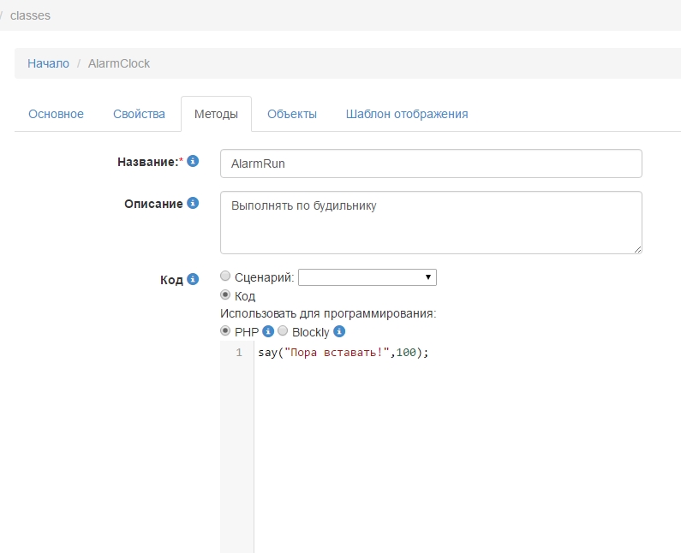The image size is (681, 553).
Task: Click info icon next to Название label
Action: (x=193, y=161)
